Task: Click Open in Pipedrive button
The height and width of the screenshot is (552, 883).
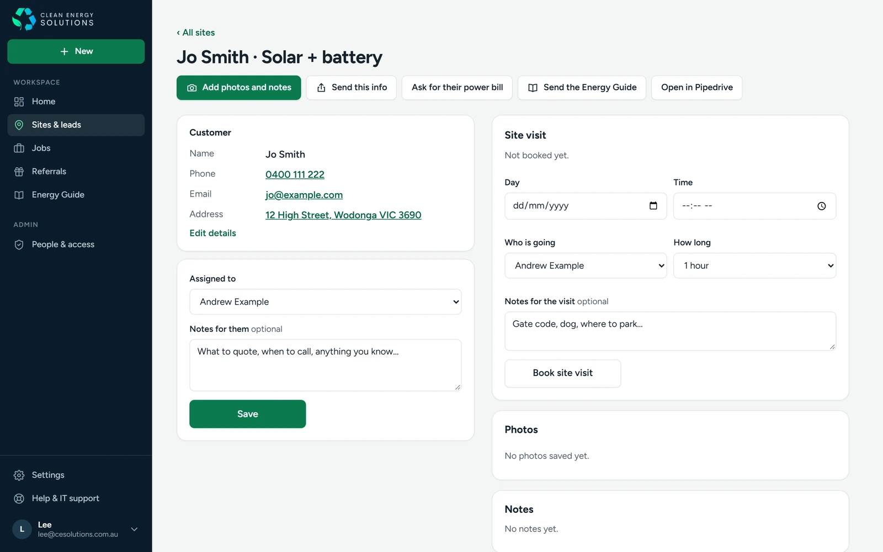Action: point(697,88)
